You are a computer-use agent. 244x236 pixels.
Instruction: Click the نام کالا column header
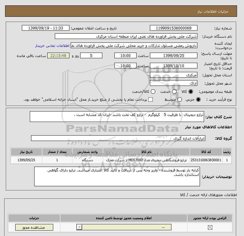(x=146, y=152)
